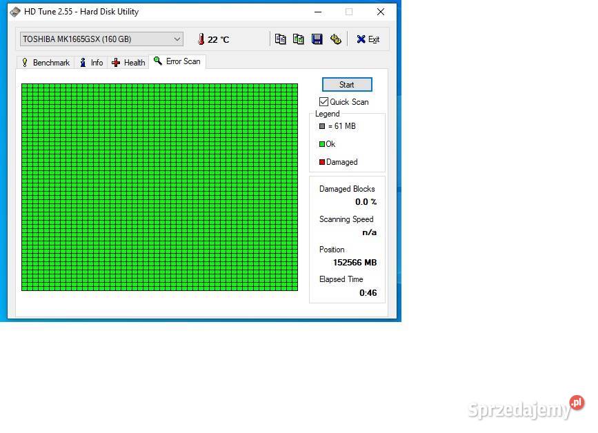The width and height of the screenshot is (598, 433).
Task: Toggle the Quick Scan checkbox
Action: pyautogui.click(x=323, y=102)
